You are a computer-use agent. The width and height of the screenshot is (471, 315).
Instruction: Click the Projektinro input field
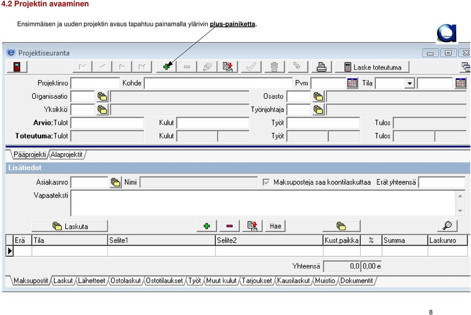pos(95,83)
